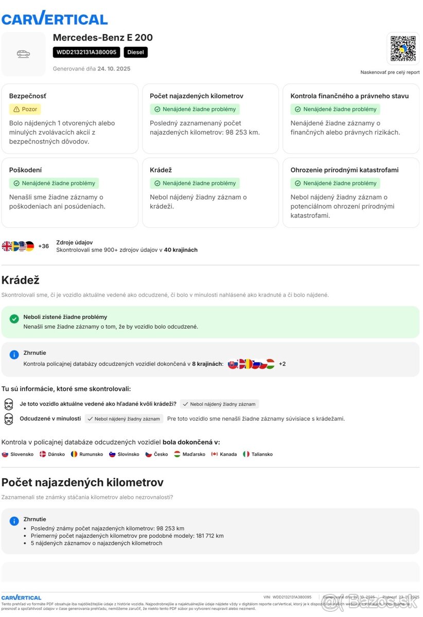Screen dimensions: 423x617
Task: Click the VIN badge WDD2132131A380095
Action: click(x=86, y=52)
